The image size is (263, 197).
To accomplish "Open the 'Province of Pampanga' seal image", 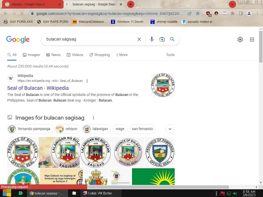I will [160, 152].
